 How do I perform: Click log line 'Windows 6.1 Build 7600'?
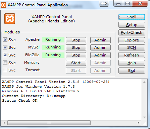[28, 91]
